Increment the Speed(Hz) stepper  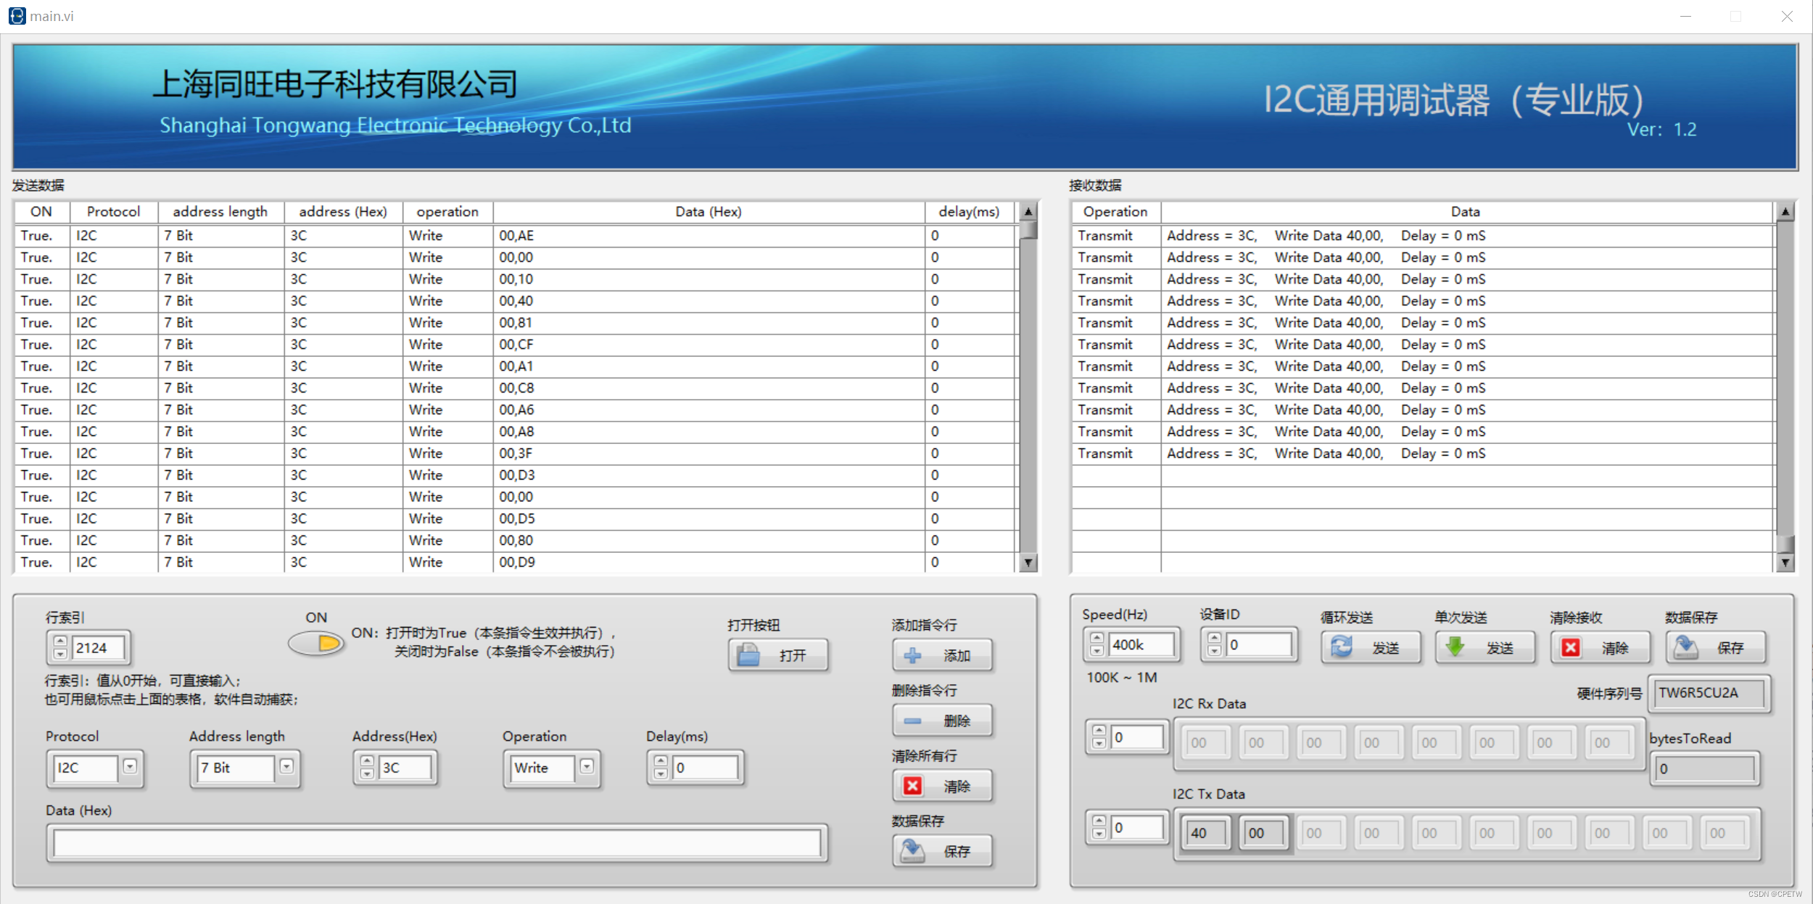(x=1097, y=638)
